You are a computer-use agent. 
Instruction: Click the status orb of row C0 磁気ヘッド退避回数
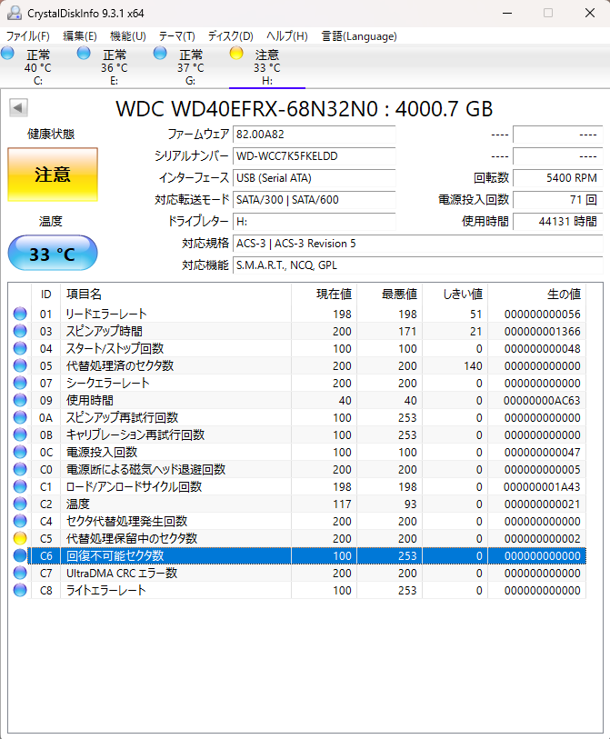click(20, 469)
